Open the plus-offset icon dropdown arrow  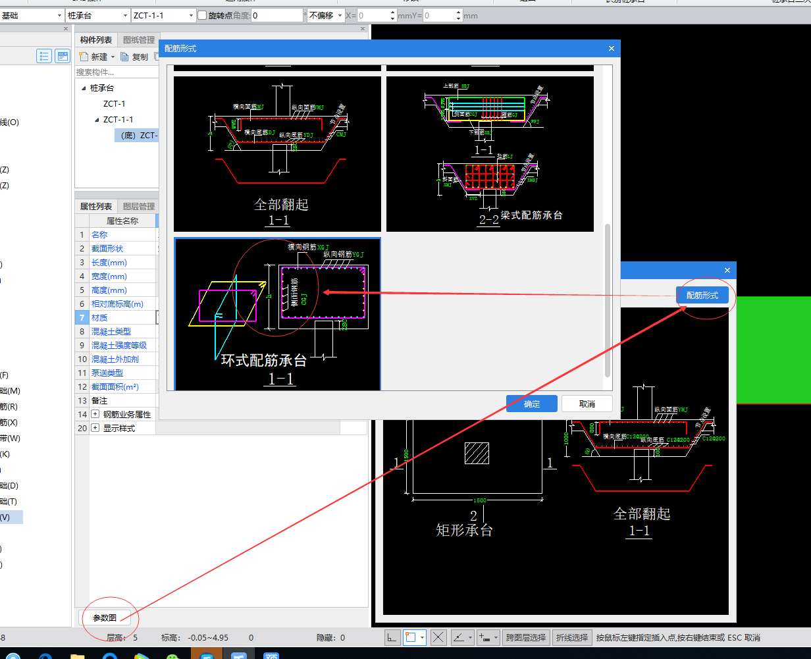(x=496, y=637)
